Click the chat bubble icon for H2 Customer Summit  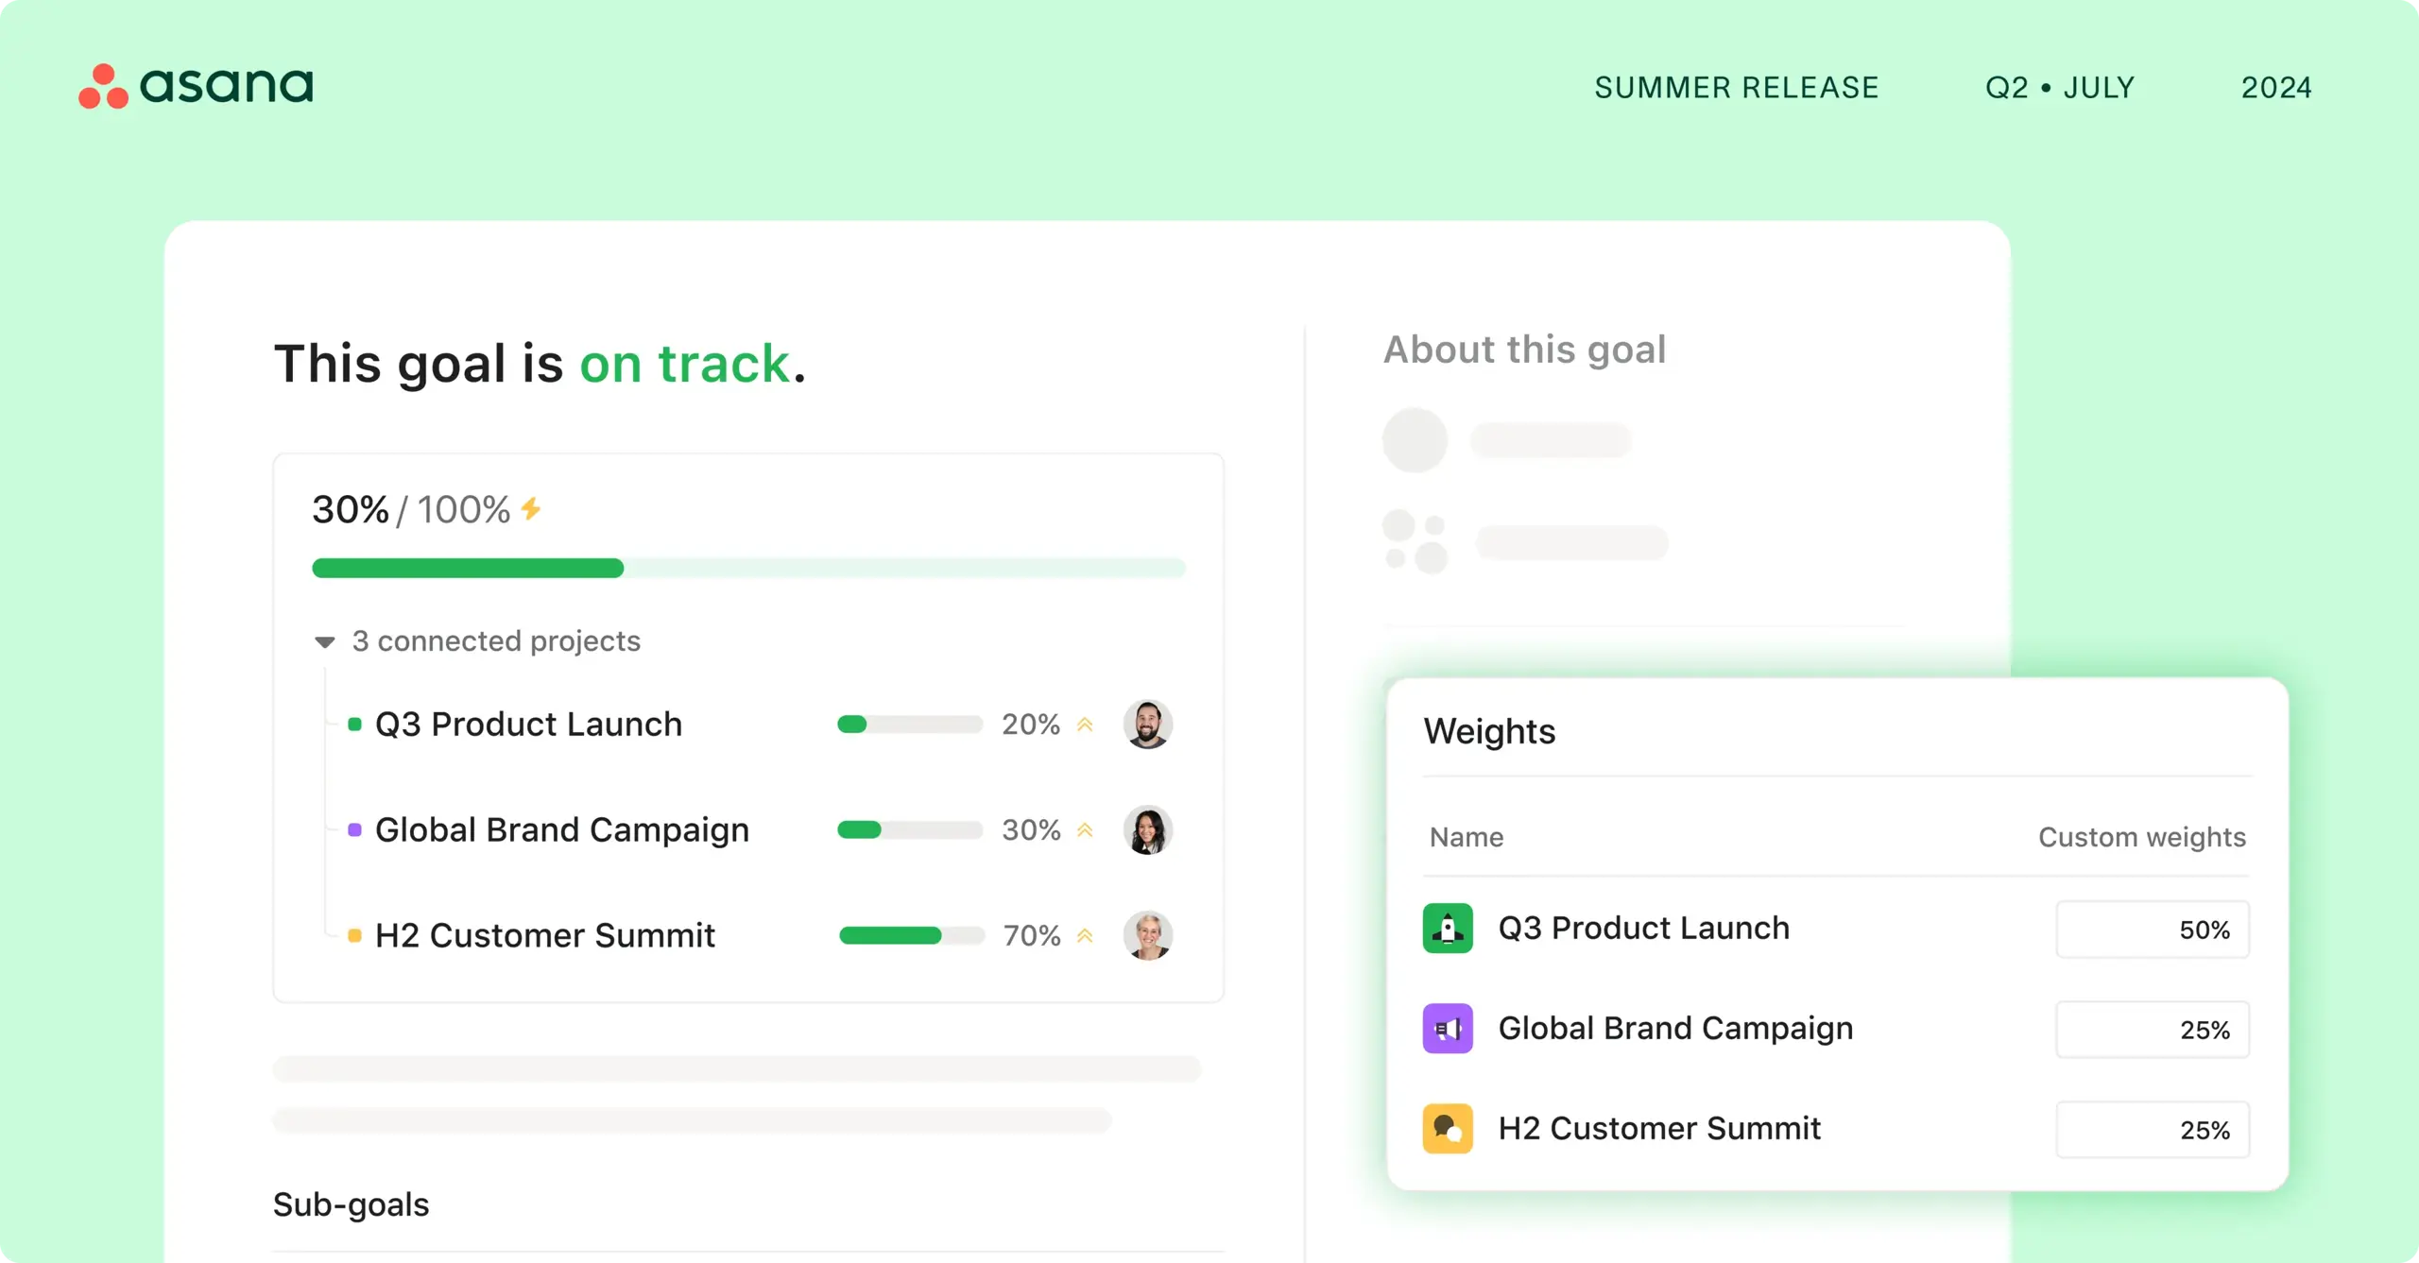click(x=1448, y=1129)
